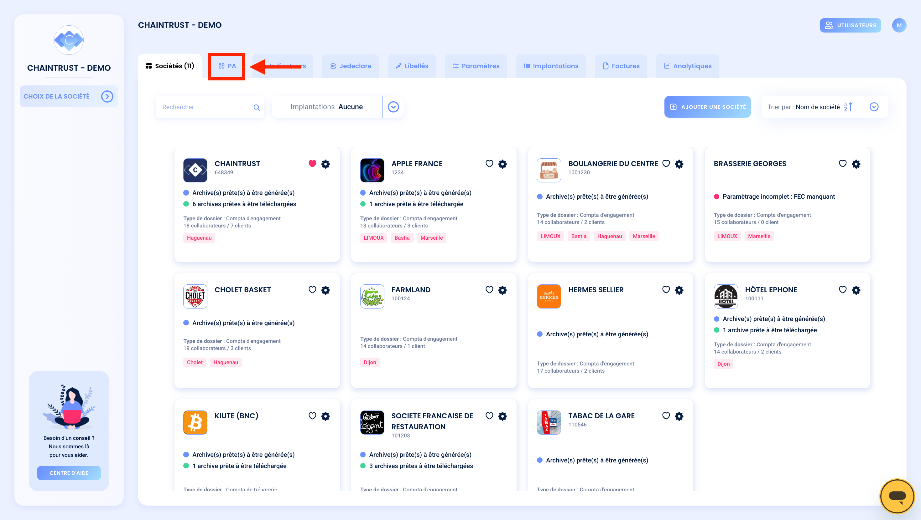Click AJOUTER UNE SOCIÉTÉ button

point(707,107)
